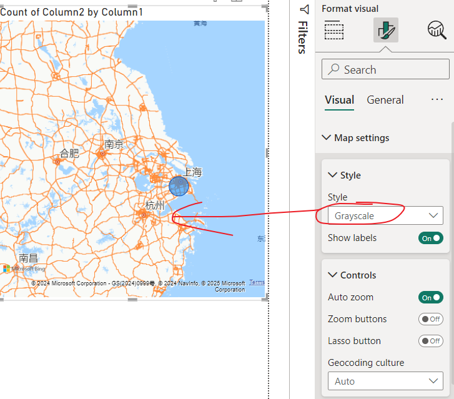Click the 南昌 city label on map
Screen dimensions: 454x399
pos(28,258)
